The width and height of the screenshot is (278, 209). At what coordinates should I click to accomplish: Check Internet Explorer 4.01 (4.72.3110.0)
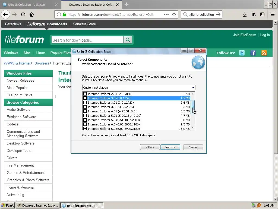(85, 111)
